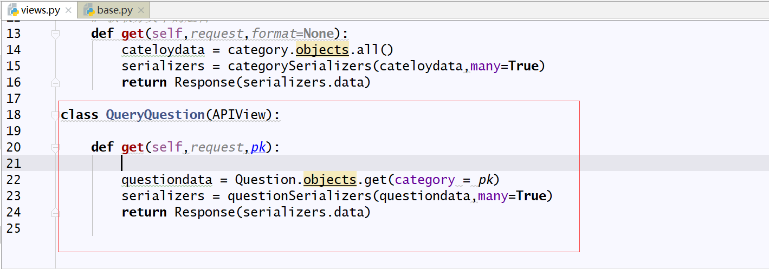Switch to the base.py tab
This screenshot has height=269, width=769.
(113, 10)
